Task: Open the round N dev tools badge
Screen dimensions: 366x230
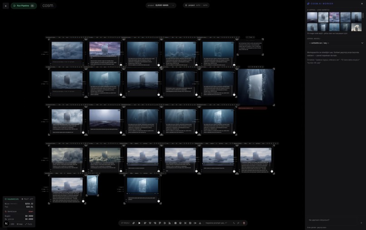Action: click(x=6, y=224)
